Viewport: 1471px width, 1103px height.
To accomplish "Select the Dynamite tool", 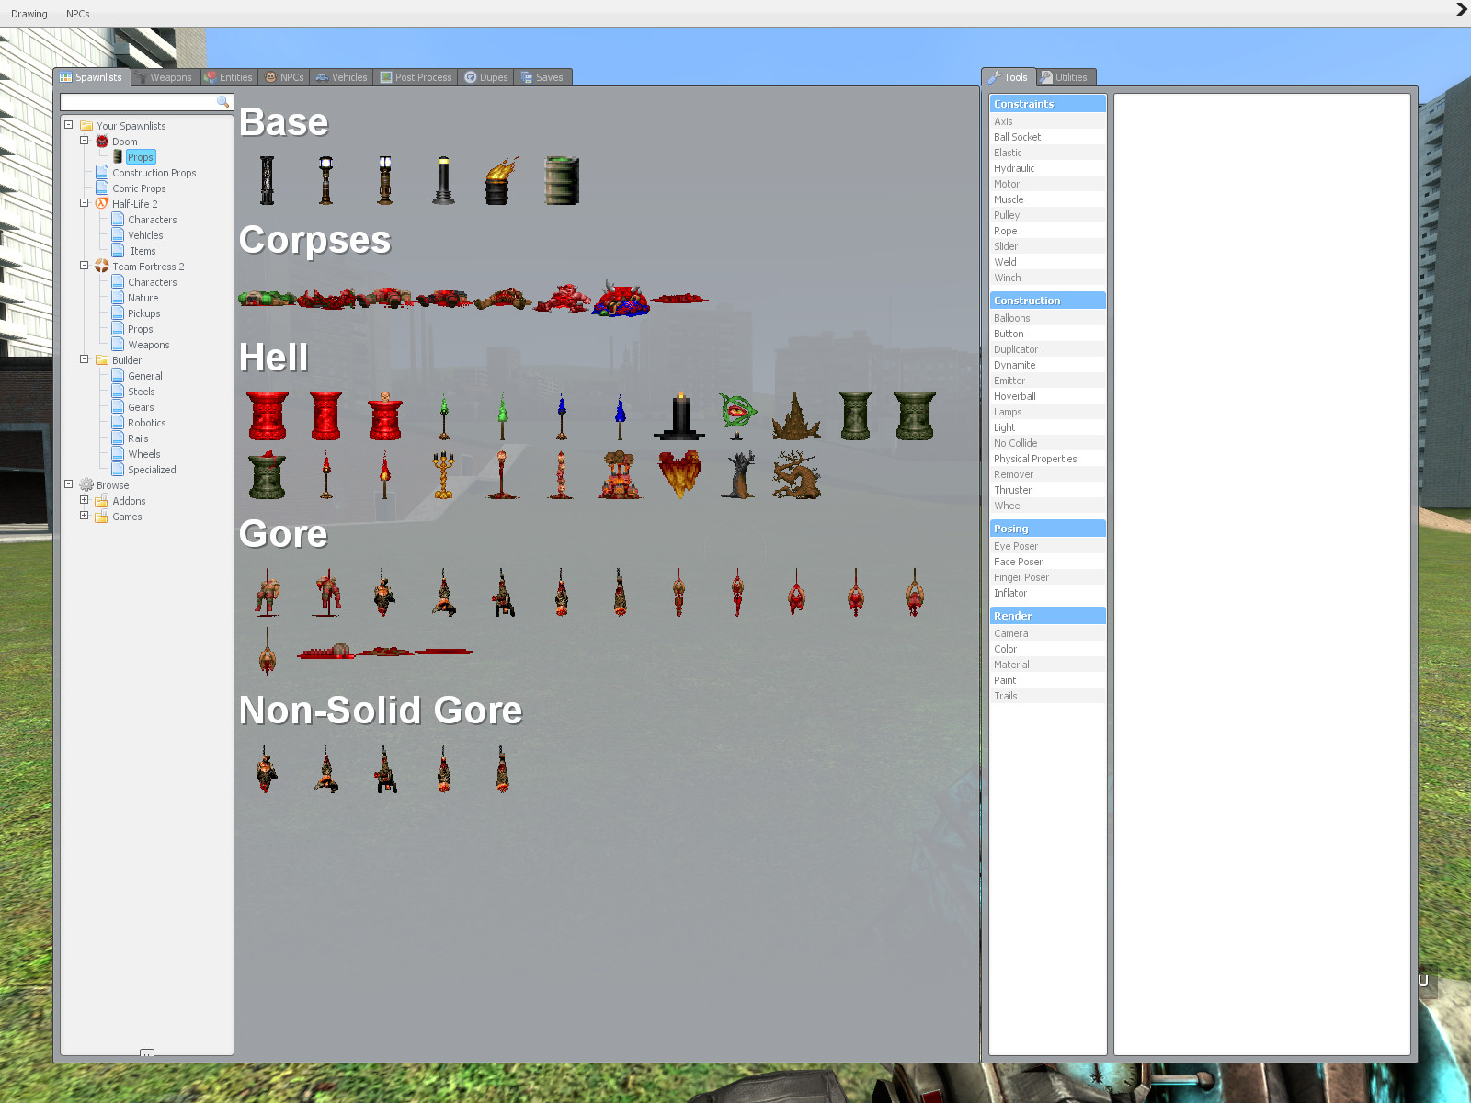I will coord(1047,365).
